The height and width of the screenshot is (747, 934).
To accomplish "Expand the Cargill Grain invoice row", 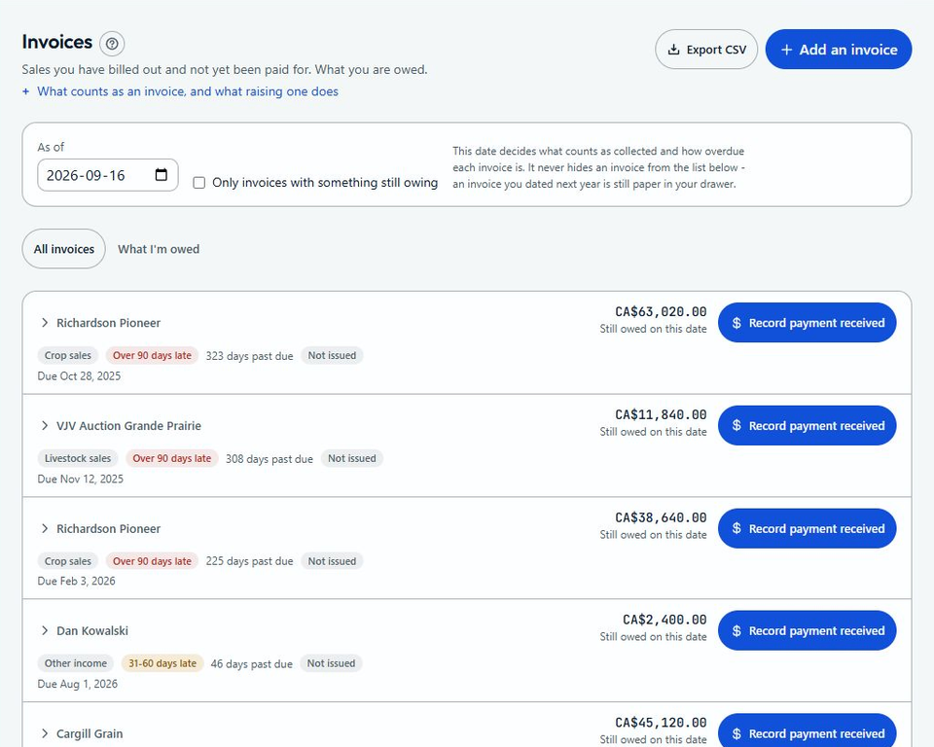I will [x=45, y=733].
